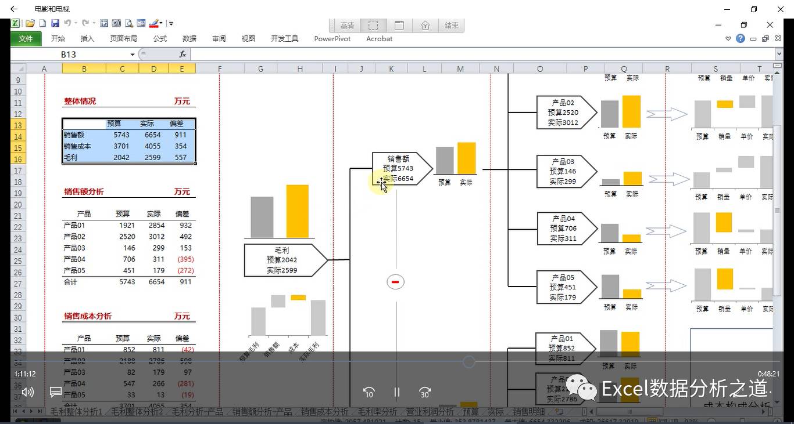Click the selection rectangle icon in the recording bar

tap(373, 26)
